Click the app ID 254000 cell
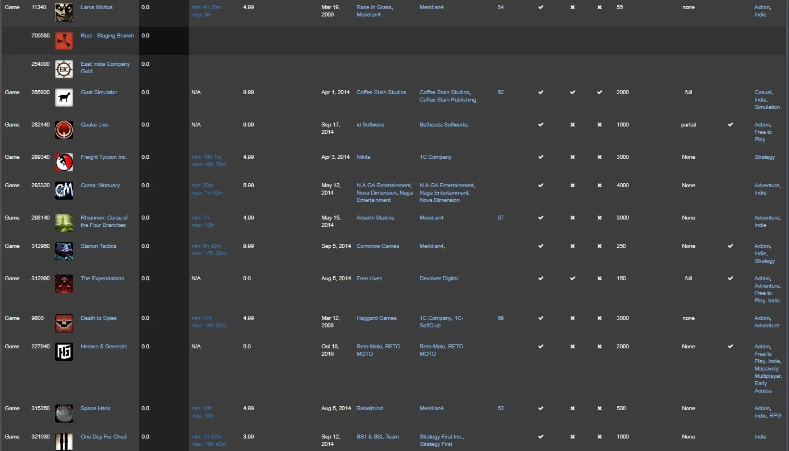789x451 pixels. [x=40, y=64]
